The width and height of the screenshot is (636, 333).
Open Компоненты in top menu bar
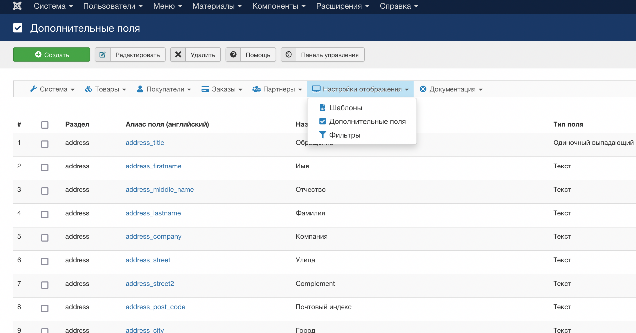pos(279,6)
